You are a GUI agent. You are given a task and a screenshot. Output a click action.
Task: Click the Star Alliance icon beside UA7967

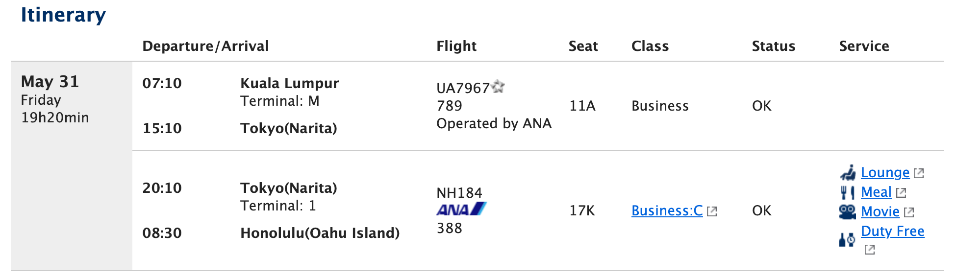(498, 87)
